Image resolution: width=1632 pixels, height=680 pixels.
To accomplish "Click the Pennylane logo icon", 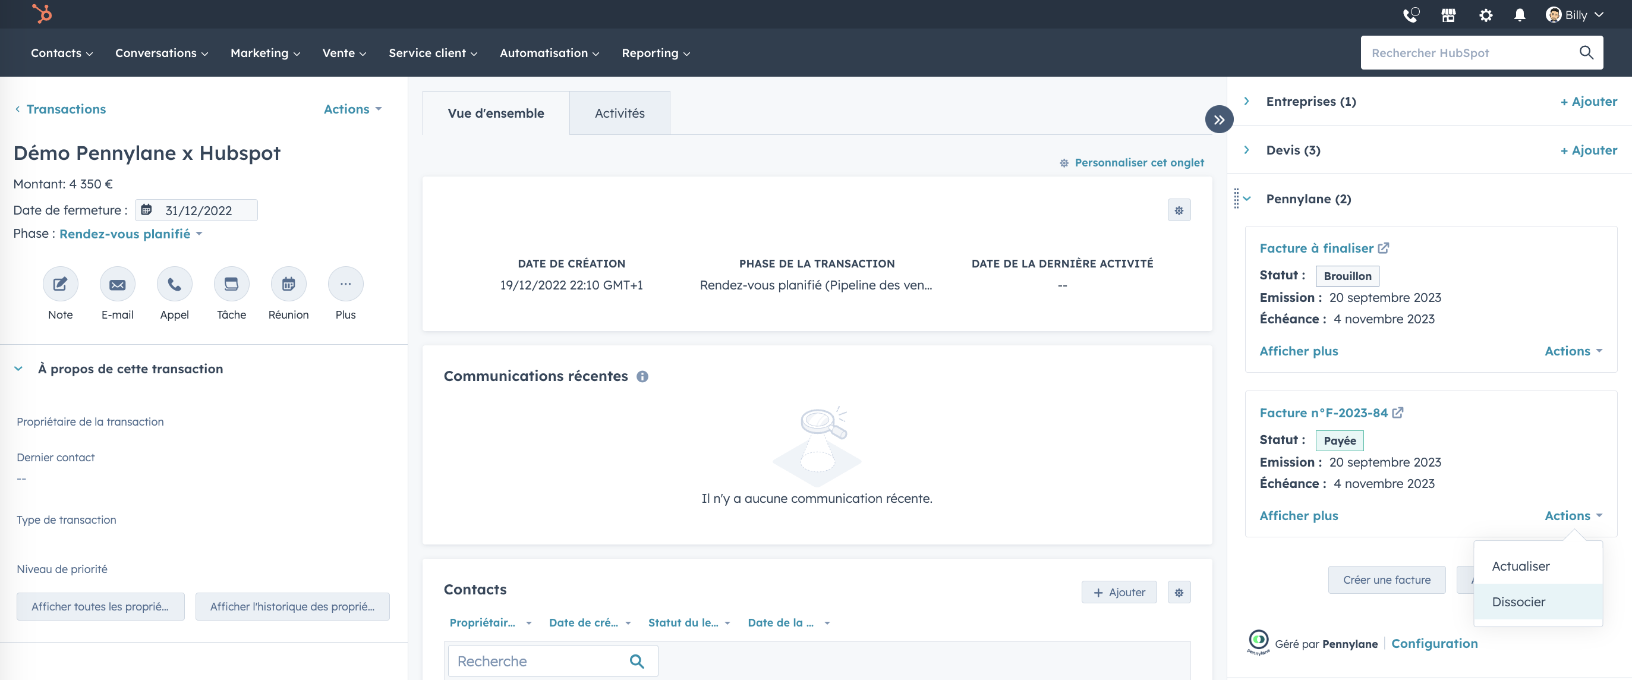I will 1258,641.
